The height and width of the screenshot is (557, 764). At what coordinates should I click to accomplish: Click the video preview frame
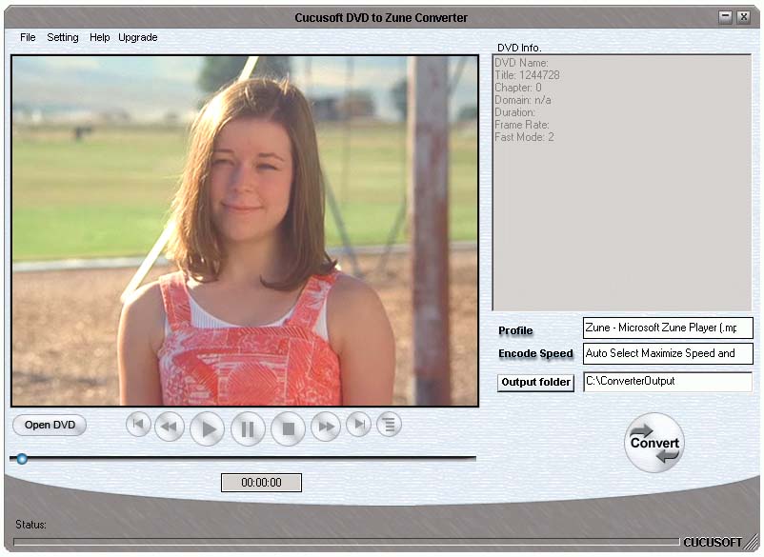245,230
